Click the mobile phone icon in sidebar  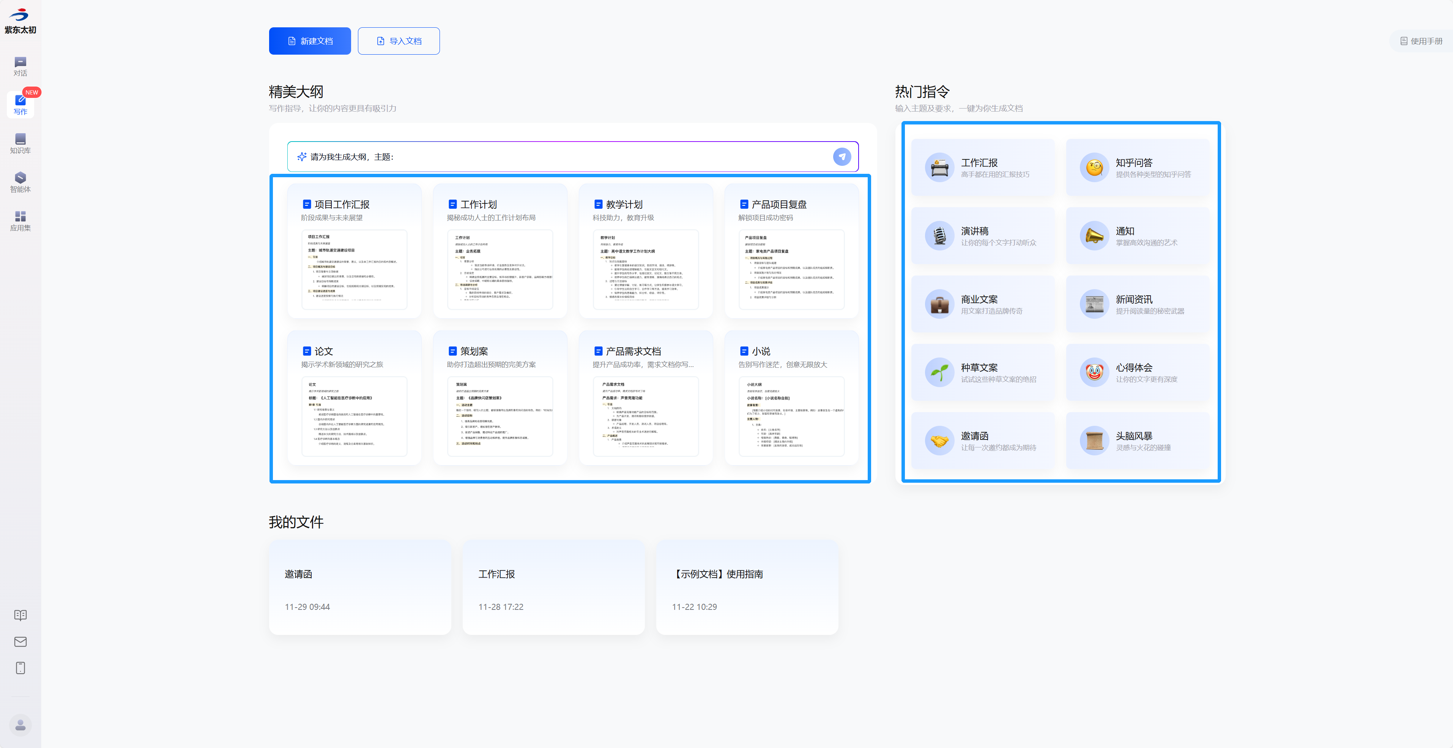click(20, 668)
